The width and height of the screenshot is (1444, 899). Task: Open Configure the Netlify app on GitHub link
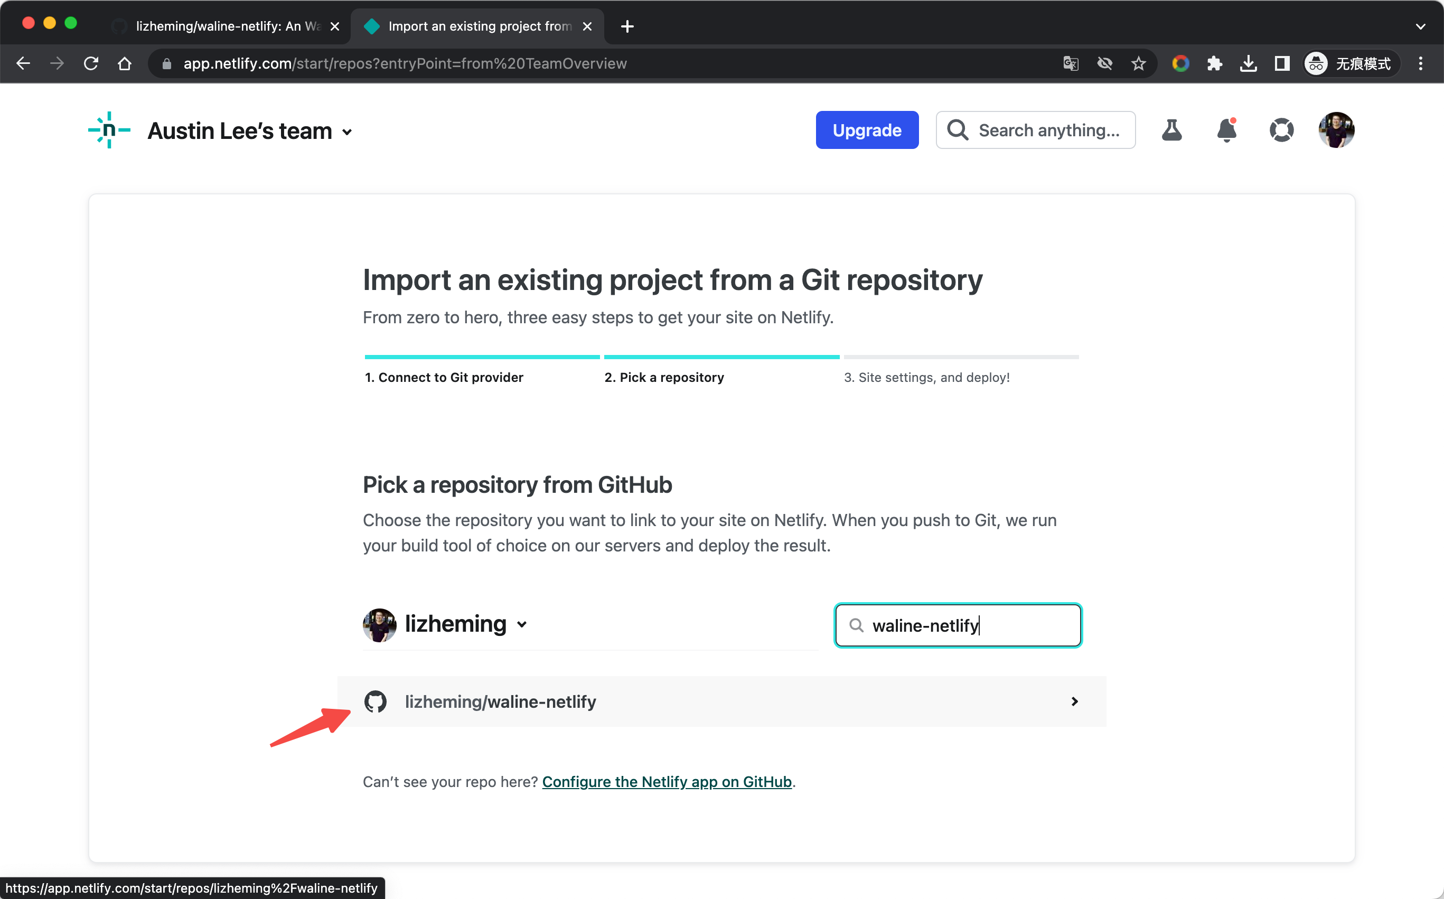click(667, 781)
